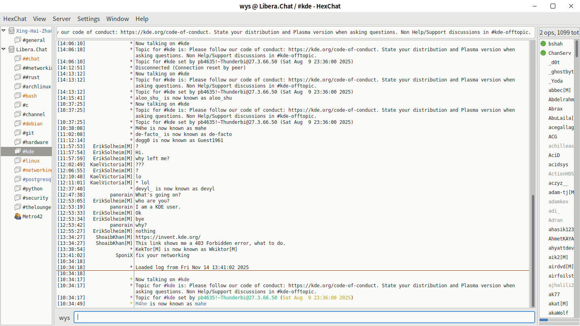The image size is (580, 326).
Task: Open the Settings menu
Action: 88,19
